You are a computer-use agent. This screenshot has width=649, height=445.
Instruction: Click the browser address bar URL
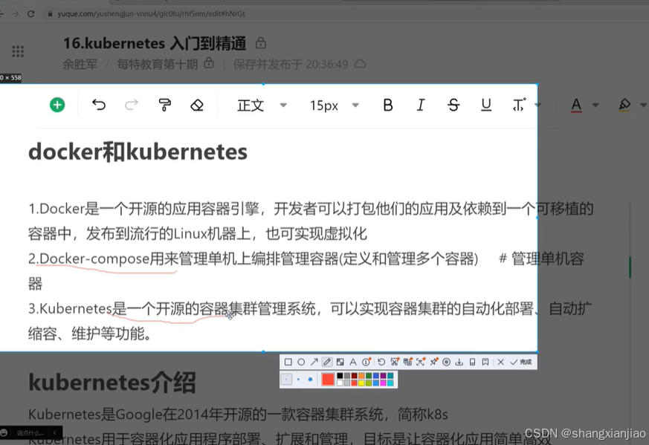pos(151,13)
